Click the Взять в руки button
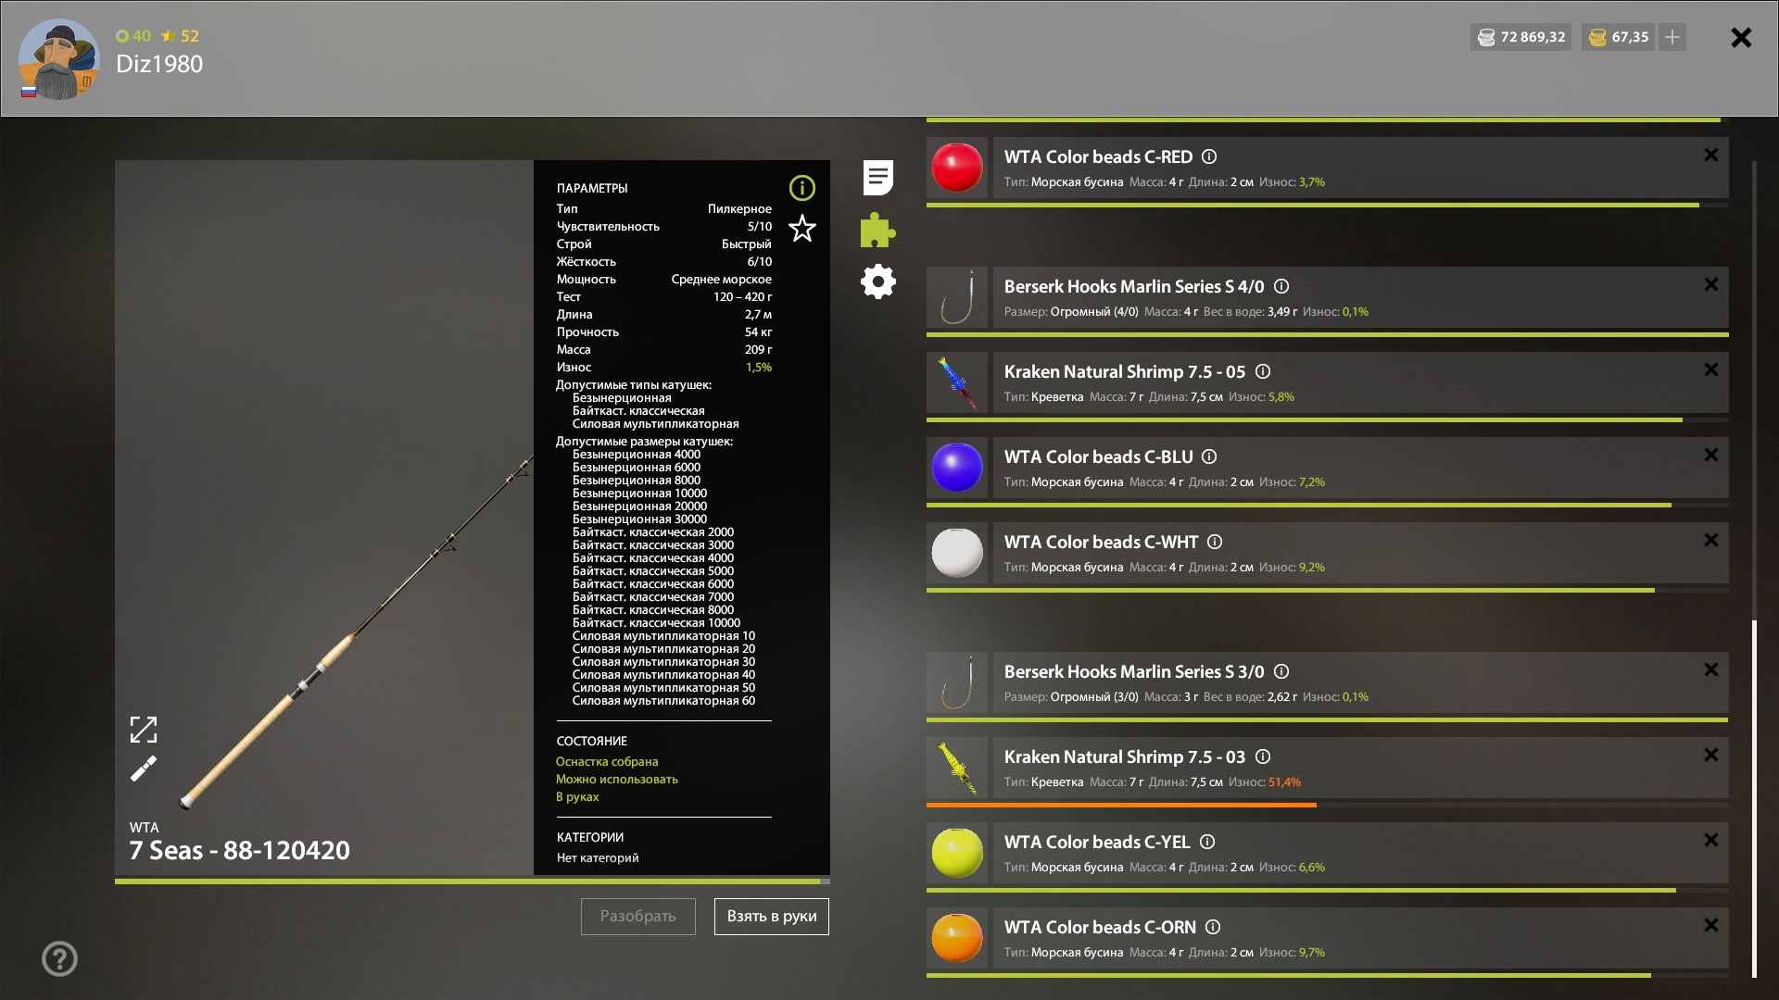1779x1000 pixels. [x=772, y=917]
